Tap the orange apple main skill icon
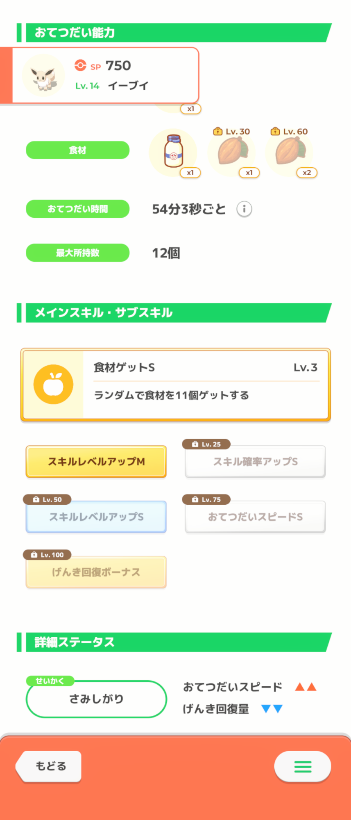The height and width of the screenshot is (820, 351). click(x=53, y=385)
